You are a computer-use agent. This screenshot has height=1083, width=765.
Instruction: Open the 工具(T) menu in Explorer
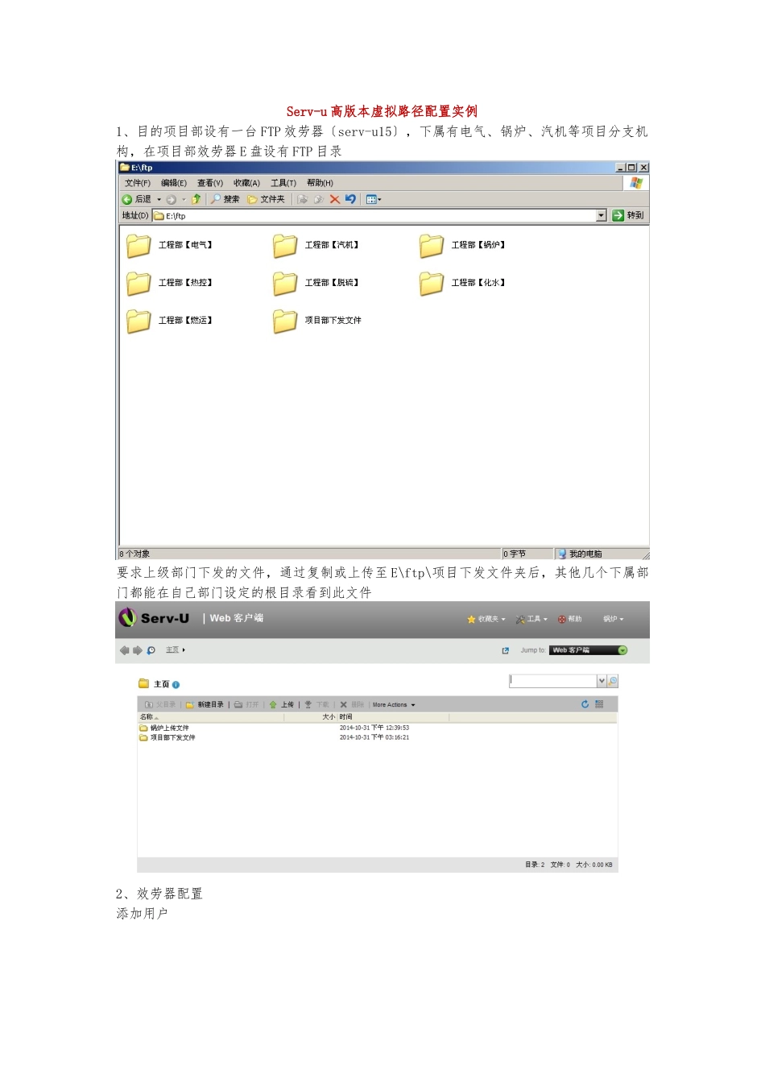coord(283,183)
